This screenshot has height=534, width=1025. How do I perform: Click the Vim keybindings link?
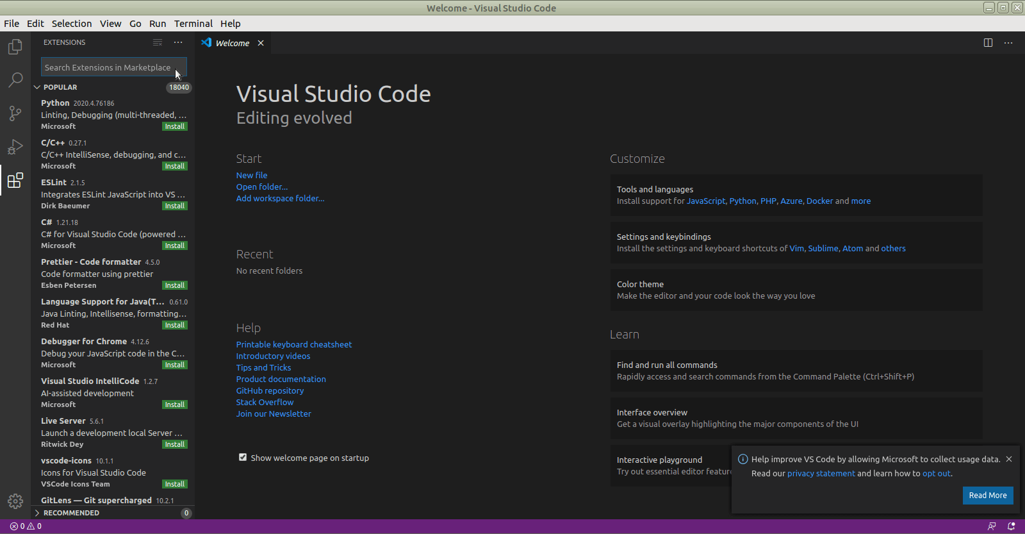click(797, 248)
